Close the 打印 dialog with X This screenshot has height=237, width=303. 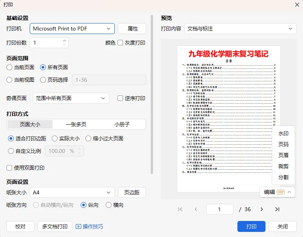coord(297,5)
